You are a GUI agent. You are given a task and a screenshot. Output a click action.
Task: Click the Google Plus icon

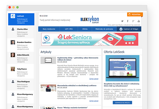pyautogui.click(x=133, y=21)
